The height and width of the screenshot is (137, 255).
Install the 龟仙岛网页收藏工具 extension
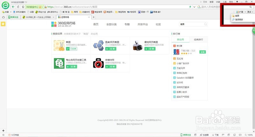pyautogui.click(x=71, y=67)
